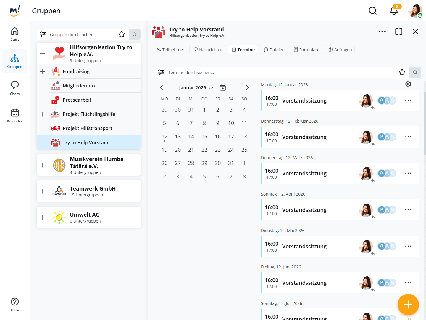Switch to the Dateien tab
The width and height of the screenshot is (426, 320).
click(x=274, y=50)
